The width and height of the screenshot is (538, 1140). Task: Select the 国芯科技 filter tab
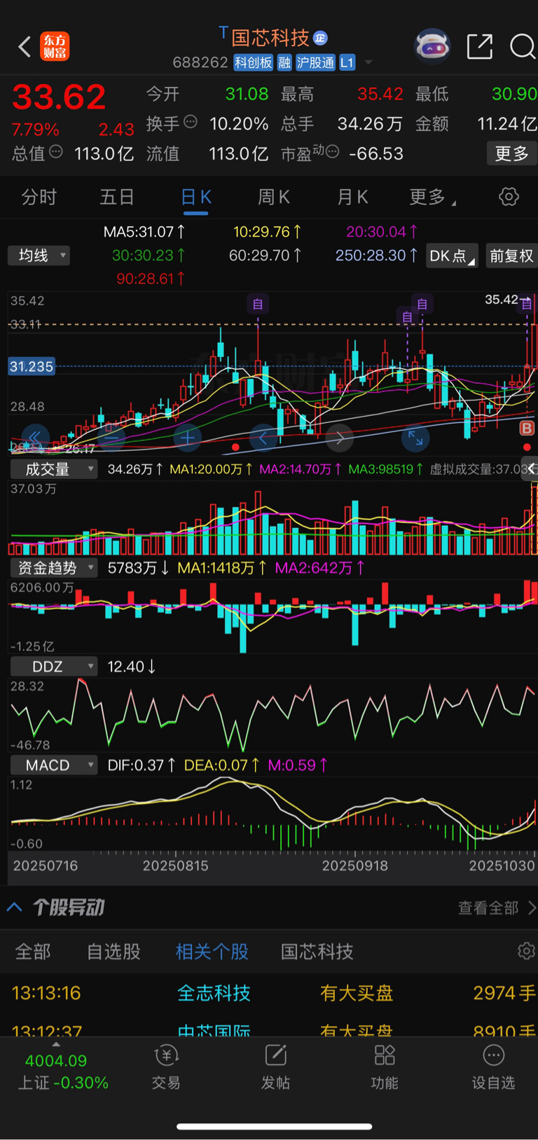click(317, 951)
